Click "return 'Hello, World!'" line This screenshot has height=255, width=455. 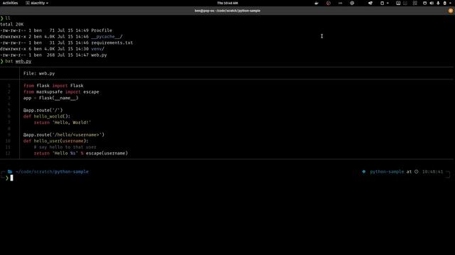63,123
